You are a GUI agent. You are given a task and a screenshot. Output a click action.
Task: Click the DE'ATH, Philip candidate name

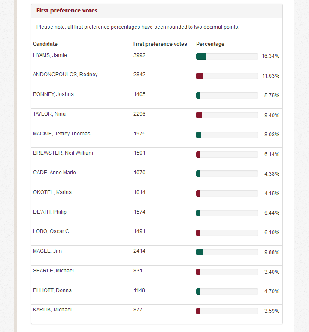tap(50, 212)
